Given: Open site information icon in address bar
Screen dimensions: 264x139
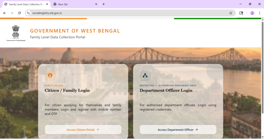Looking at the screenshot, I should (28, 13).
